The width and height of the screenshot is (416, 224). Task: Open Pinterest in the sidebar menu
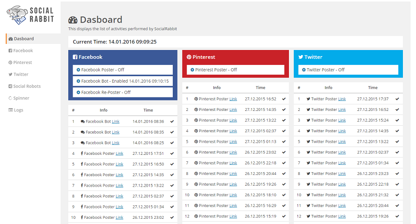coord(20,63)
